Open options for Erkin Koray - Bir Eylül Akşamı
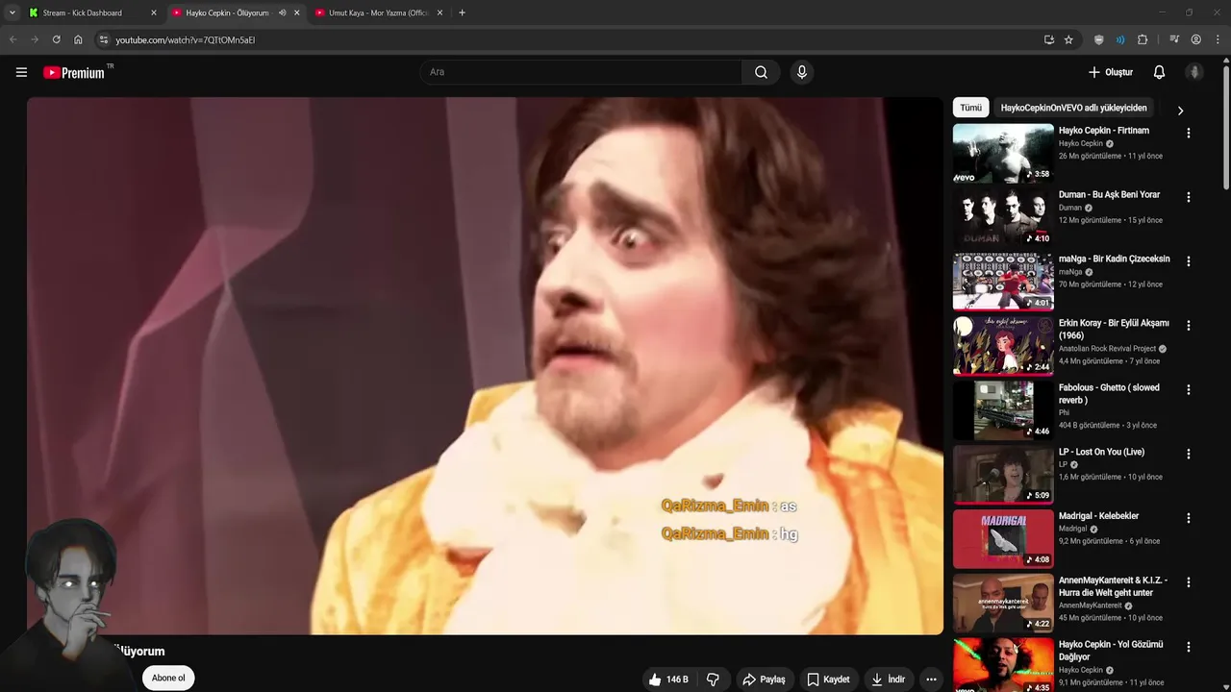The width and height of the screenshot is (1231, 692). 1189,326
